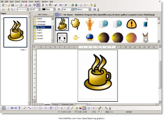Select the Bullets gallery theme
Viewport: 164px width, 121px height.
point(39,18)
